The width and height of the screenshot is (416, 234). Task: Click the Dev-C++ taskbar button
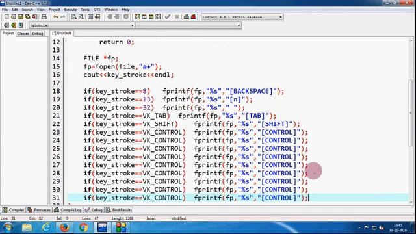pos(102,227)
